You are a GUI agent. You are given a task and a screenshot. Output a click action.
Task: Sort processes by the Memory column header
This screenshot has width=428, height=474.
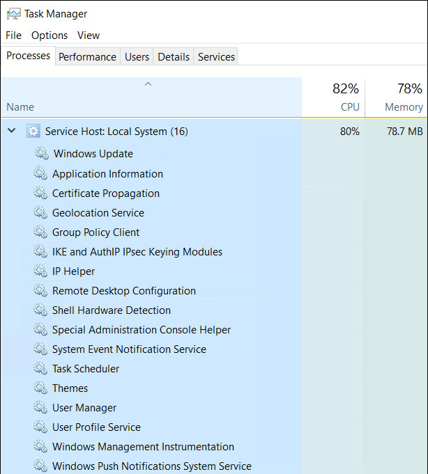click(x=404, y=106)
